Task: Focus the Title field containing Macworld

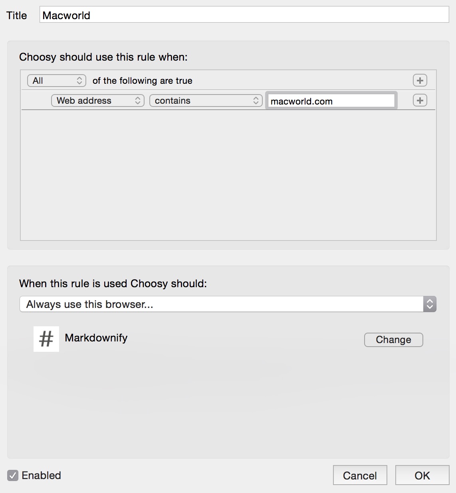Action: pos(244,15)
